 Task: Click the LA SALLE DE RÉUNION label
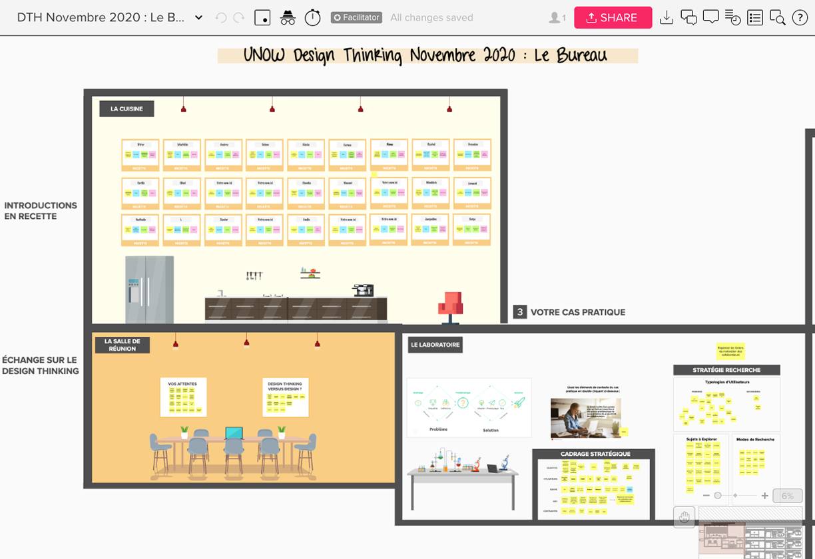[123, 345]
